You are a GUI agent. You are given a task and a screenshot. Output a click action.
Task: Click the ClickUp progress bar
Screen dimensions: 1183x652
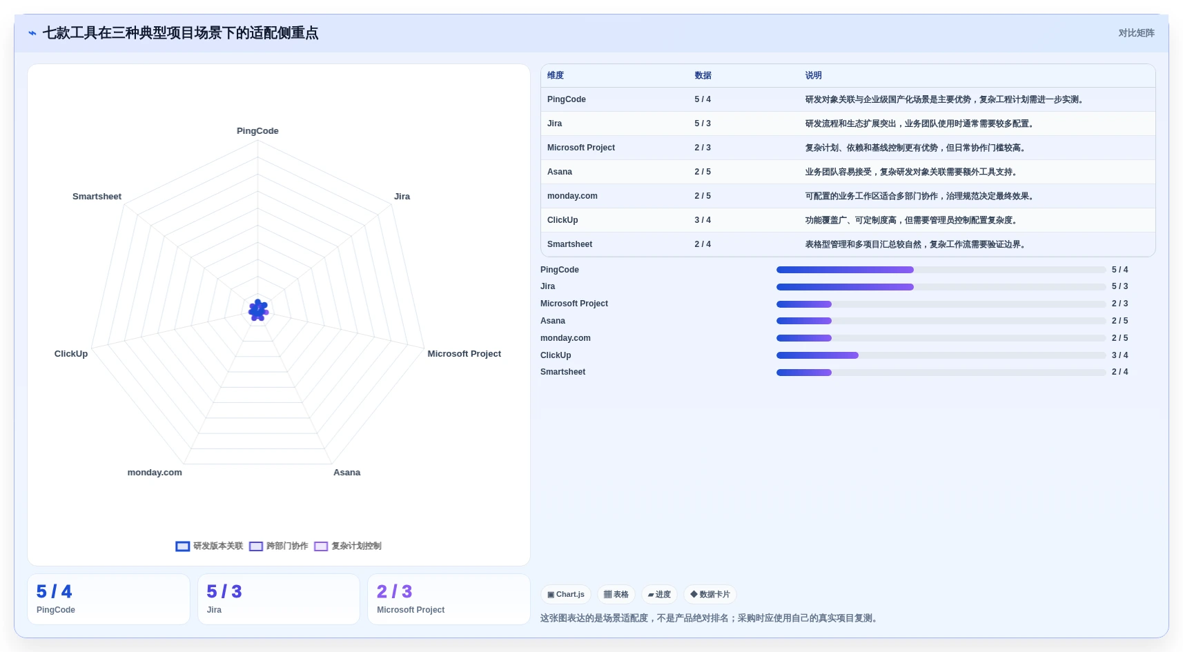pos(941,355)
